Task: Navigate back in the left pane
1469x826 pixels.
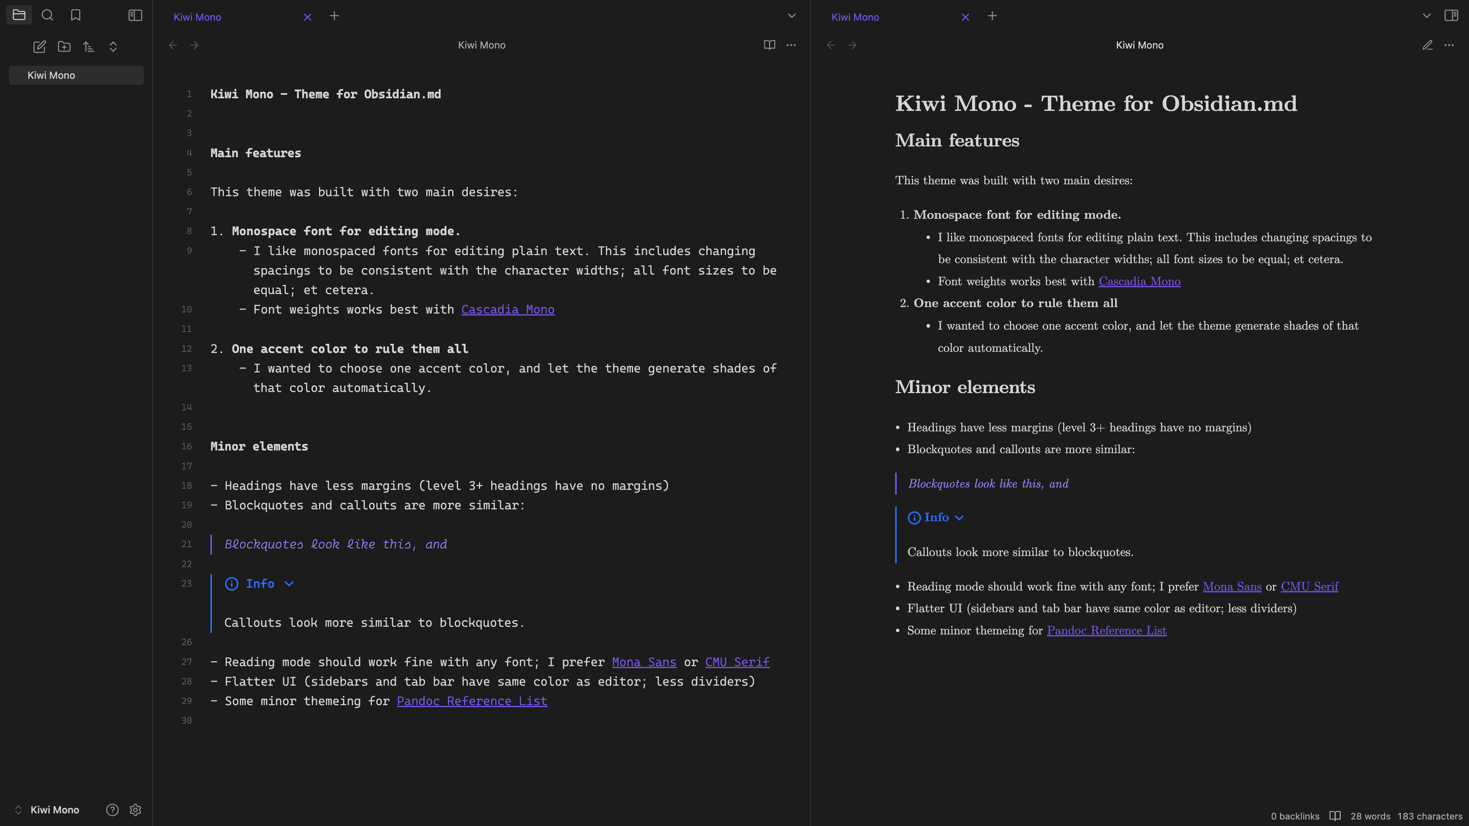Action: click(x=173, y=45)
